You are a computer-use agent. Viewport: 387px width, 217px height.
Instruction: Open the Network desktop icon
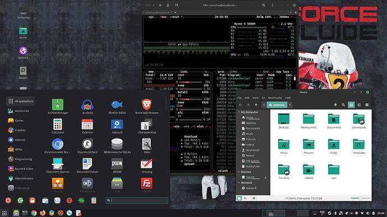[23, 53]
